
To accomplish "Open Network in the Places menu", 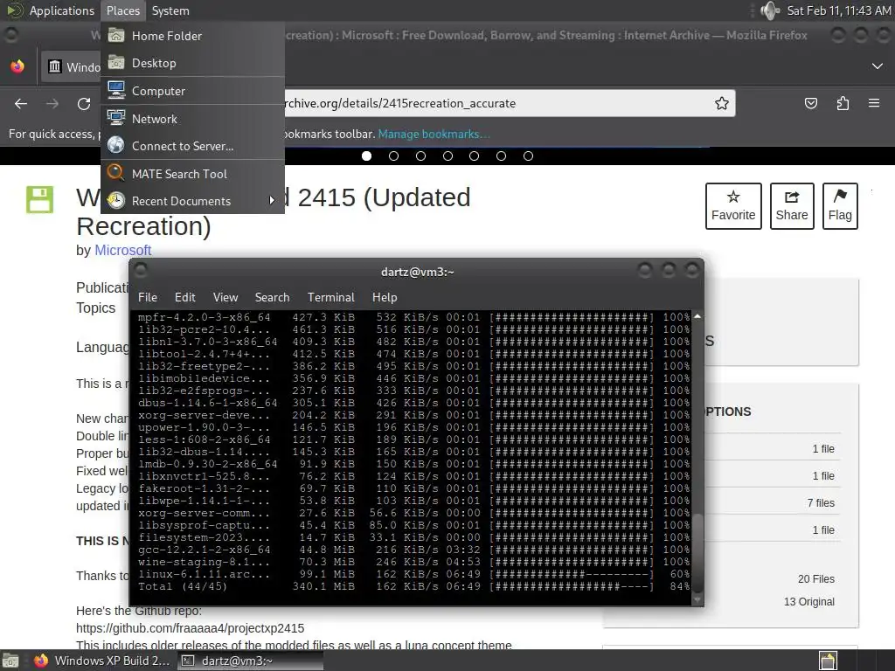I will click(192, 119).
